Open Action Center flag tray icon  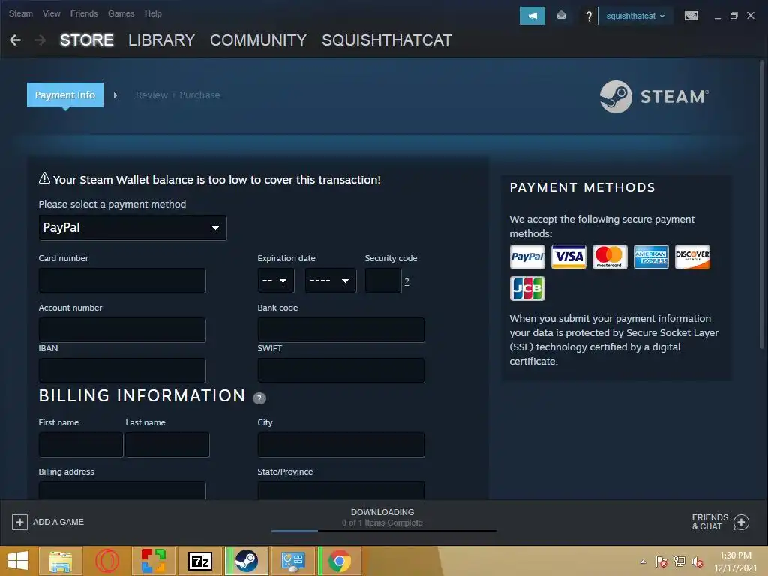click(661, 562)
